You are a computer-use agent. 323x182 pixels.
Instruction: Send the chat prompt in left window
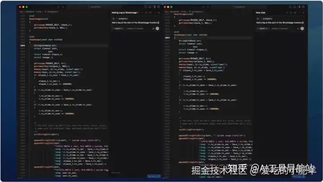tap(157, 28)
